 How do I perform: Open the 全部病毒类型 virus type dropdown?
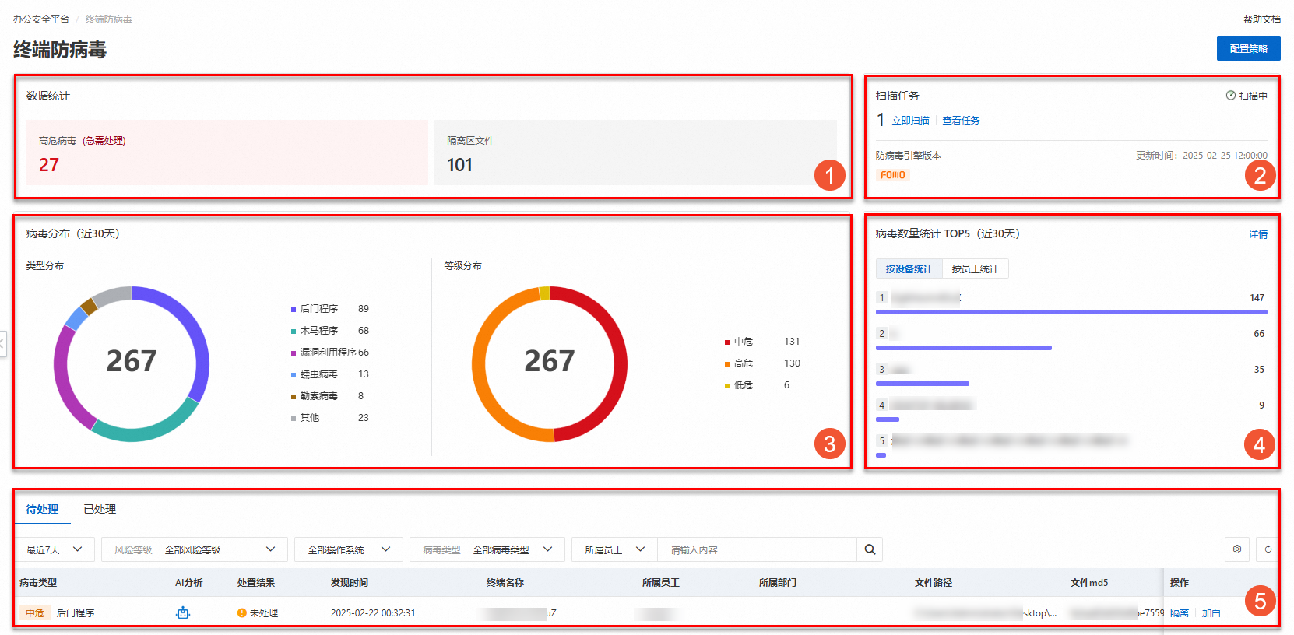[487, 549]
